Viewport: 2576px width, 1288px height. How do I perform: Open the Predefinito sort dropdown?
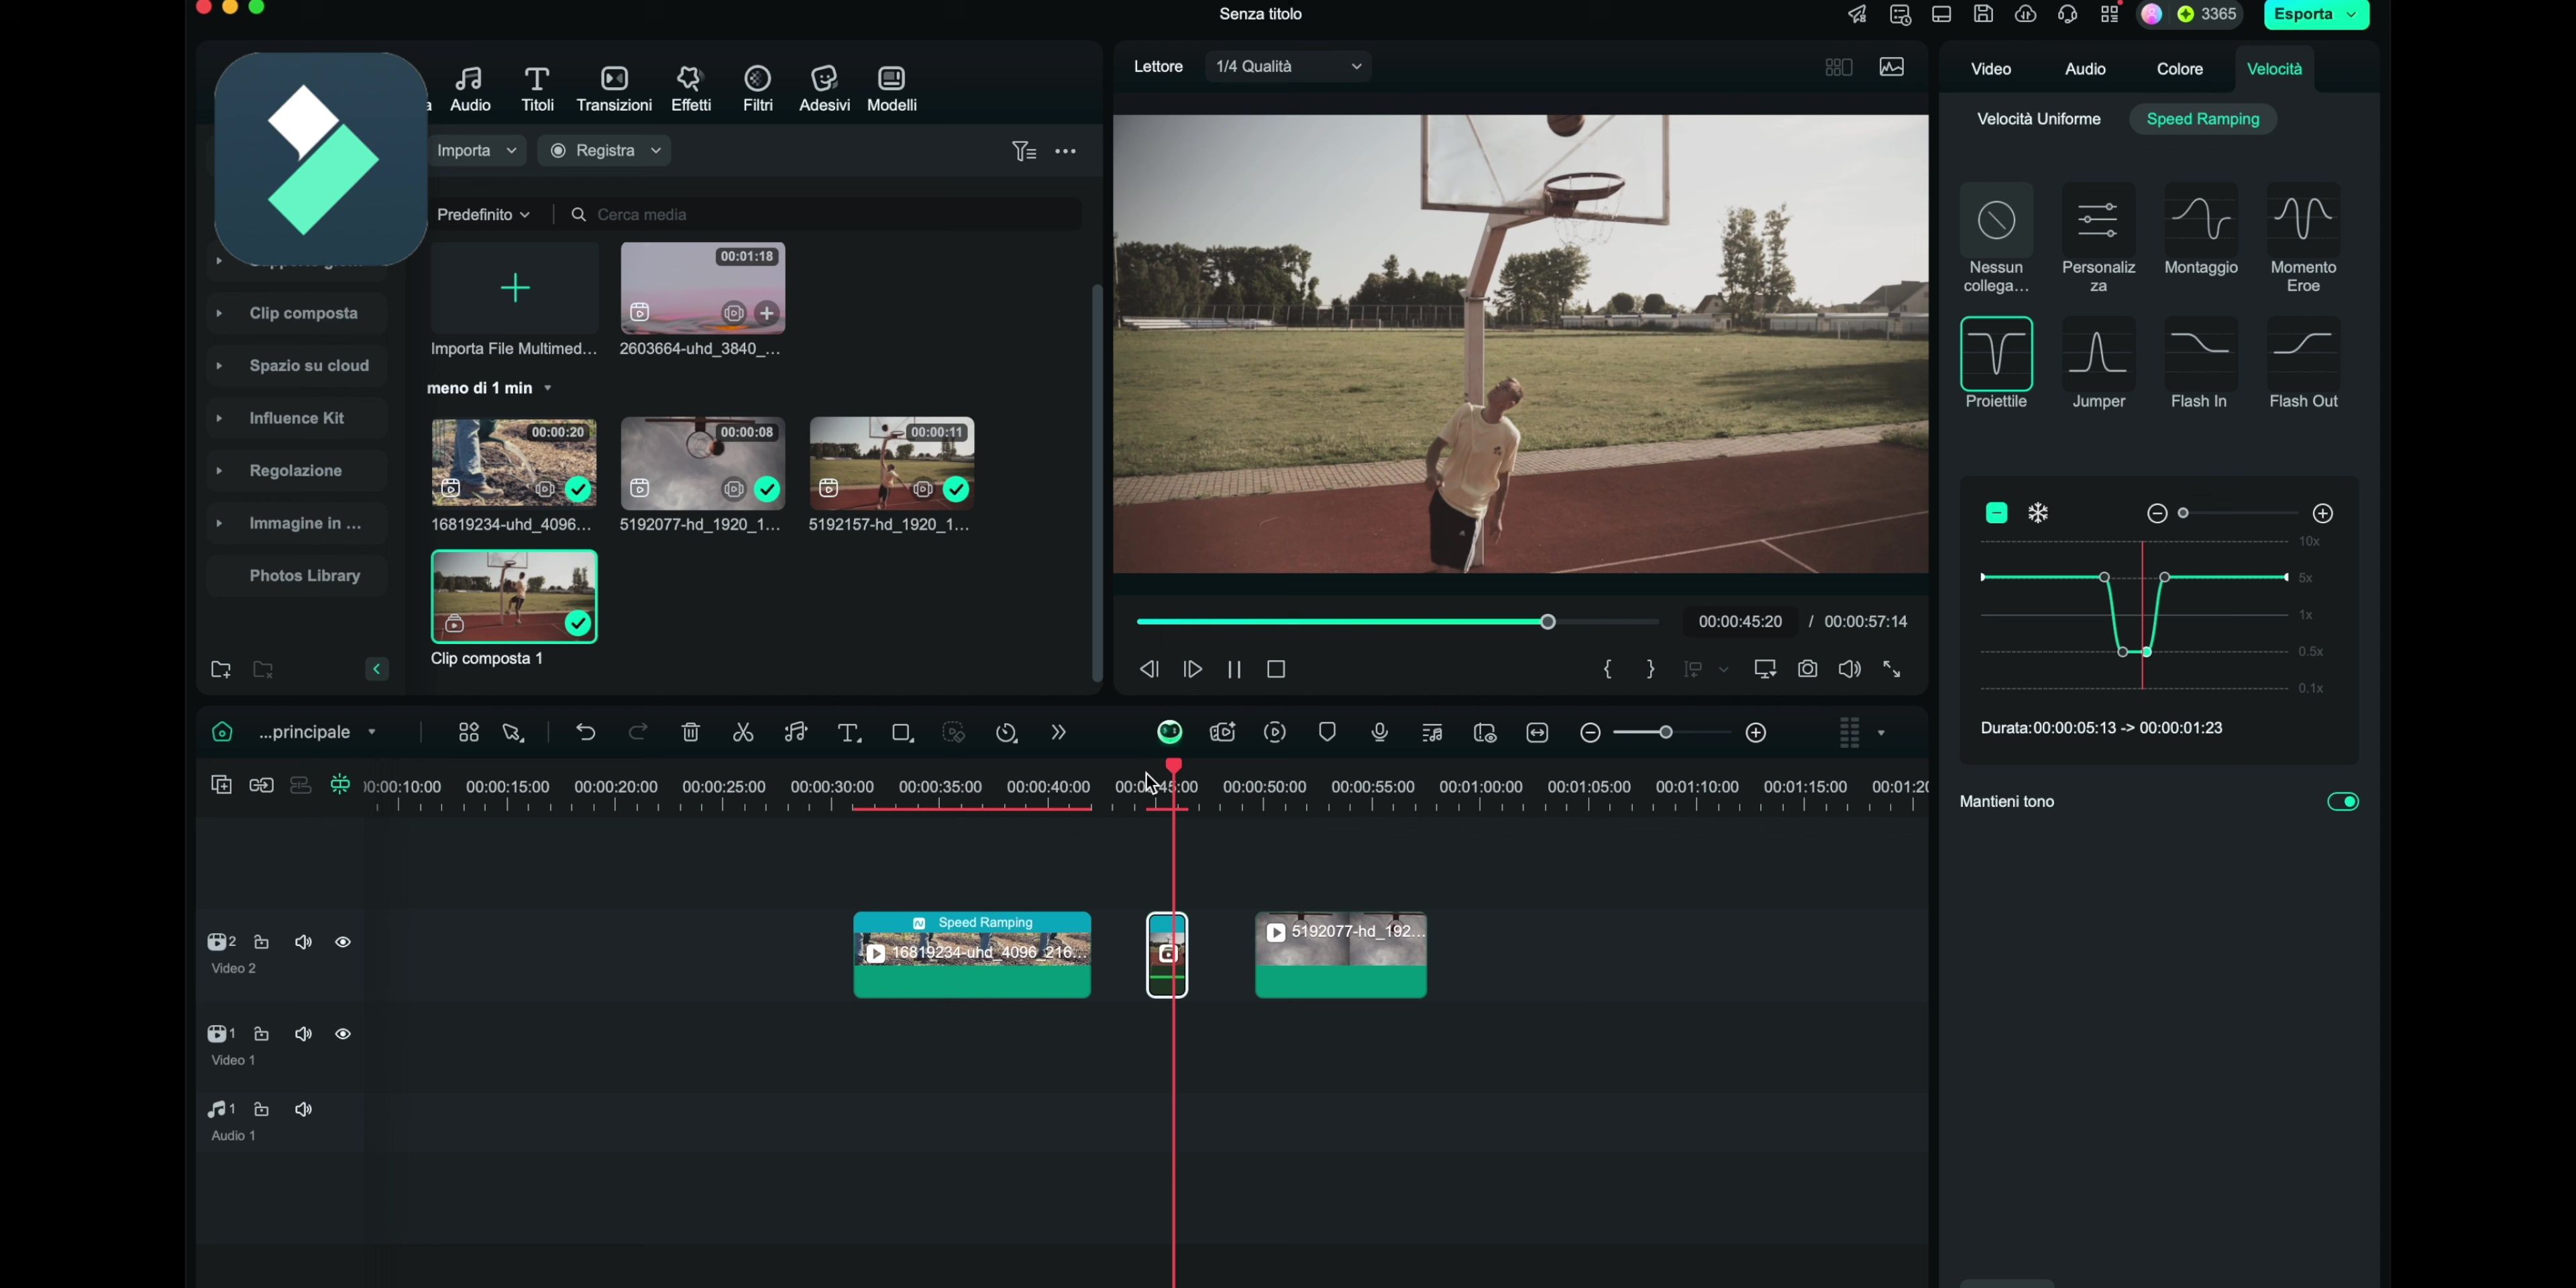point(483,215)
